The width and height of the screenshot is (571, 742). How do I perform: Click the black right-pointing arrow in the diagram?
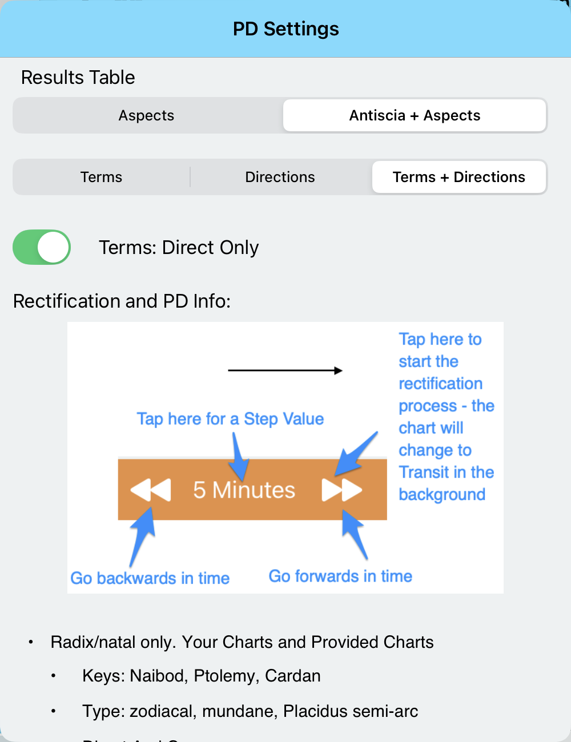click(285, 370)
